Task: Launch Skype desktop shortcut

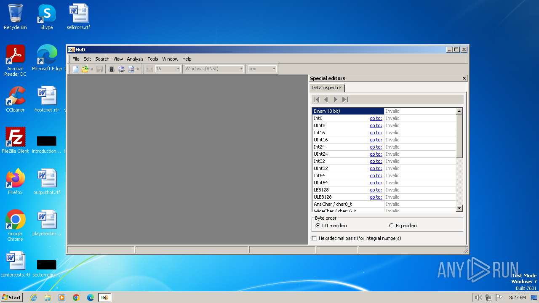Action: point(47,17)
